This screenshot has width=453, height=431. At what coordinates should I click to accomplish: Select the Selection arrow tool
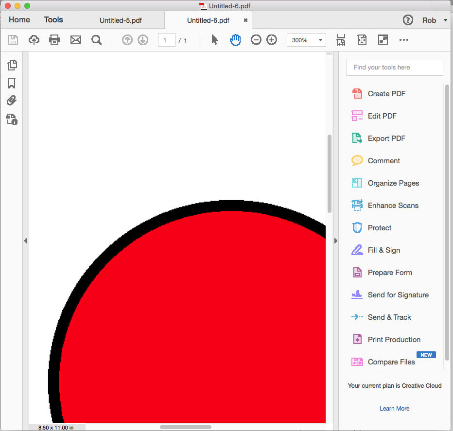(214, 39)
